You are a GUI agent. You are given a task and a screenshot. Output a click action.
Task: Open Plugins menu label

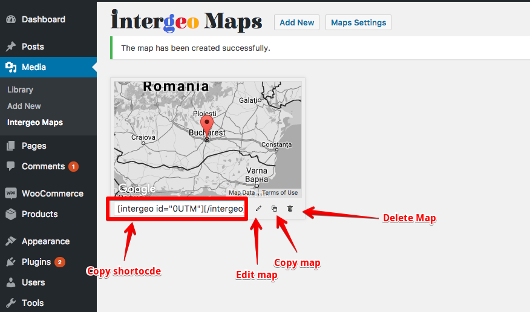point(36,262)
